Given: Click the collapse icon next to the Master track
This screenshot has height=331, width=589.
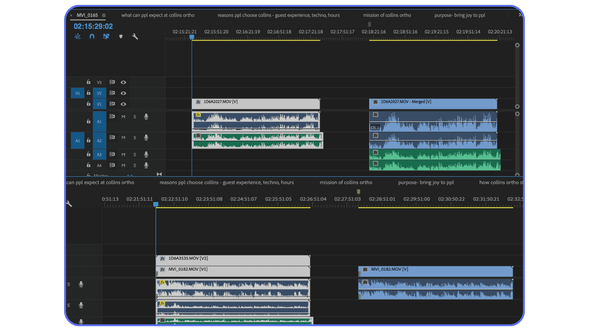Looking at the screenshot, I should pyautogui.click(x=159, y=174).
